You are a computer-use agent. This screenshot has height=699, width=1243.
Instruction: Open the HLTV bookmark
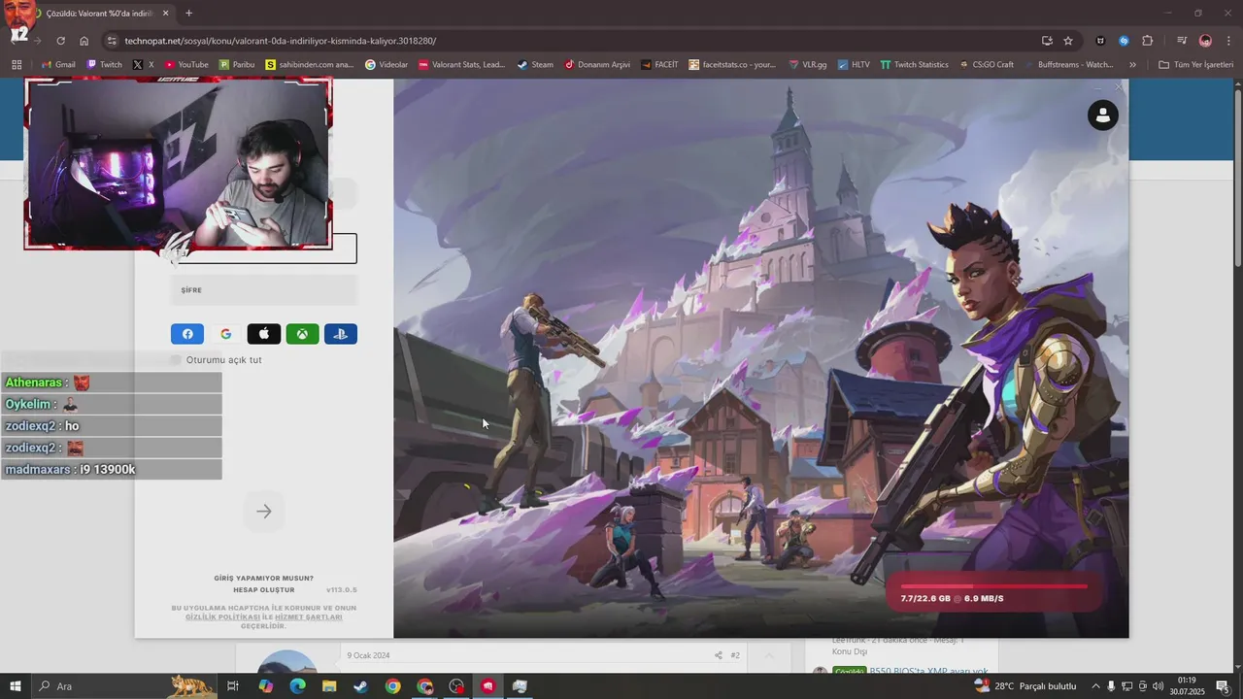854,65
